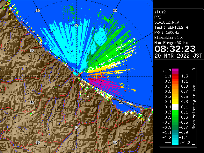Click the "A" marker atop legend
204x153 pixels.
click(x=194, y=69)
